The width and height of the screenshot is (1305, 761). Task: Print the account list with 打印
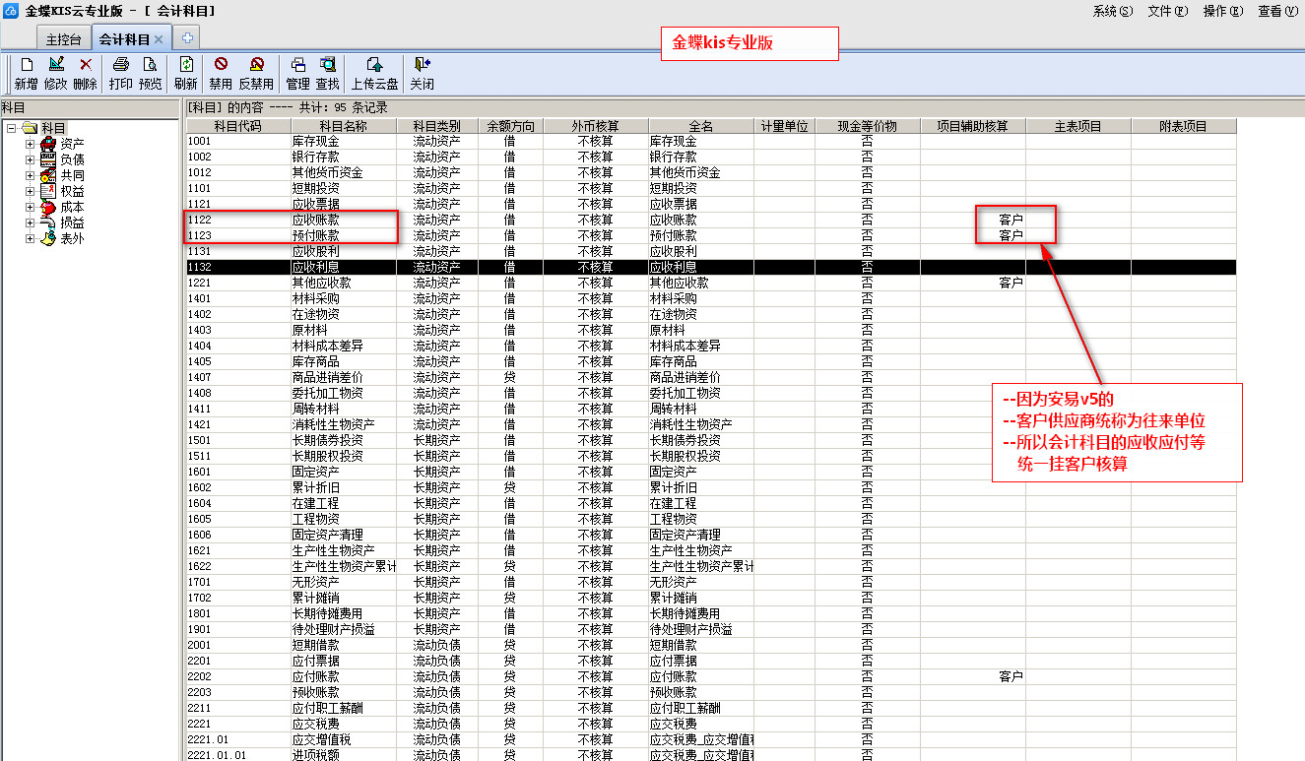point(120,72)
